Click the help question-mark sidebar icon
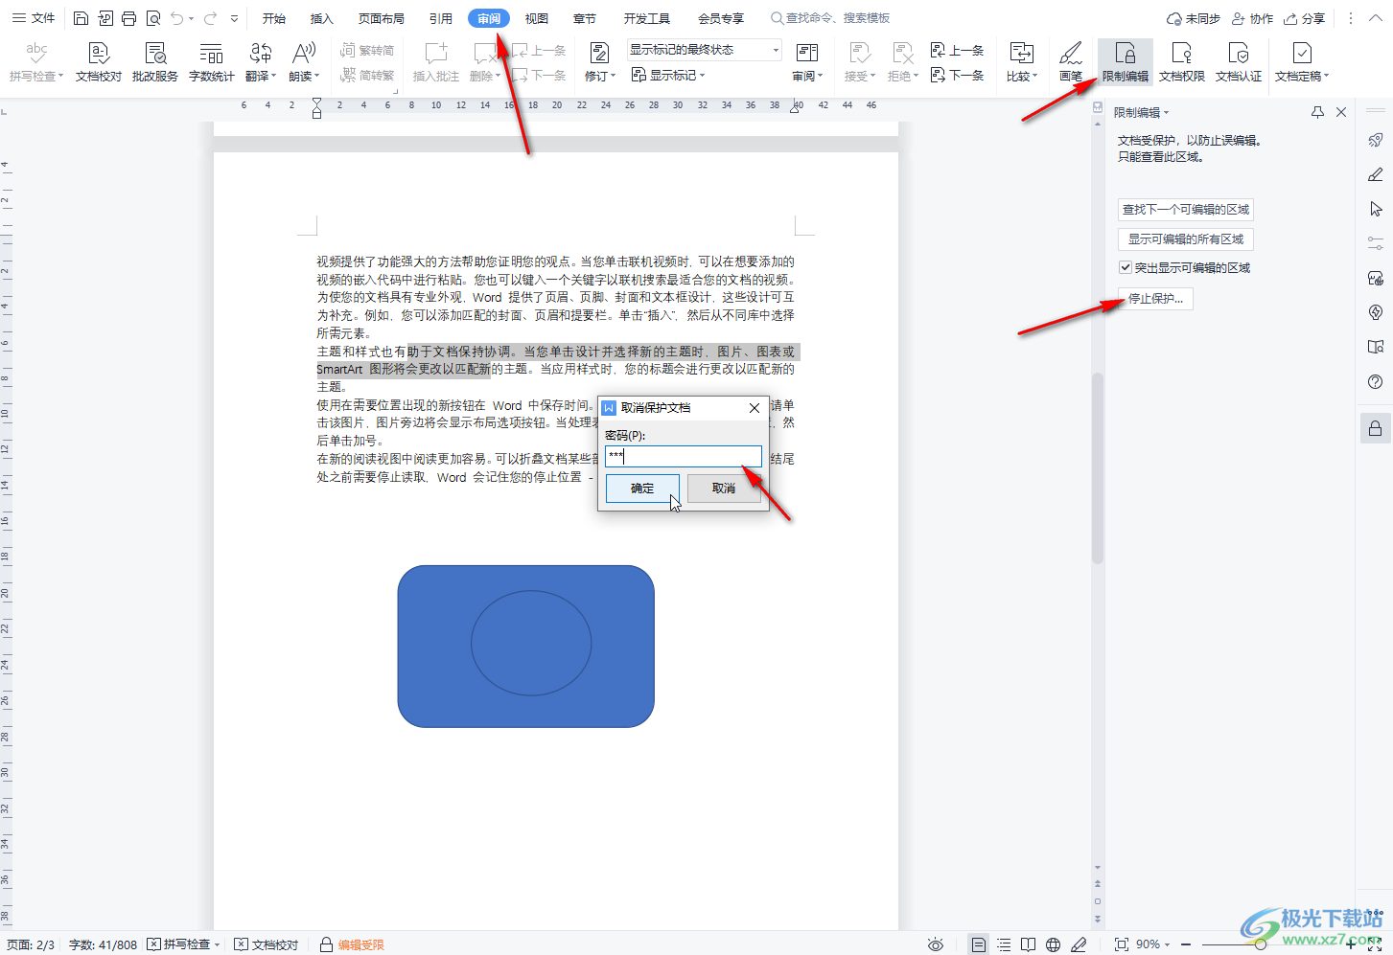This screenshot has width=1393, height=955. pyautogui.click(x=1375, y=381)
